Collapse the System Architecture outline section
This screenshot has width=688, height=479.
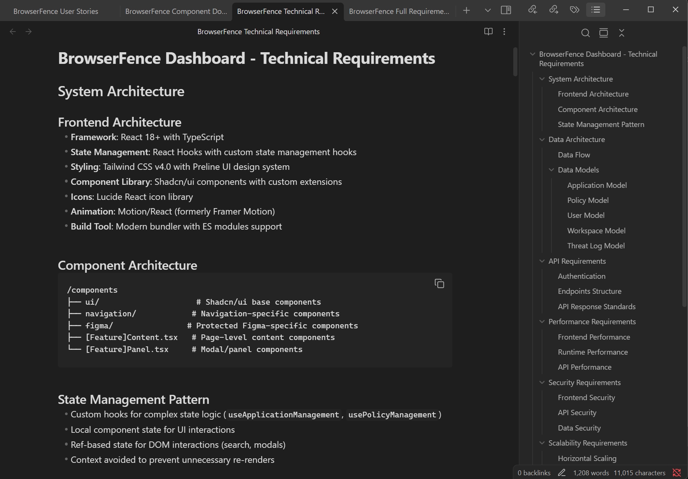542,79
